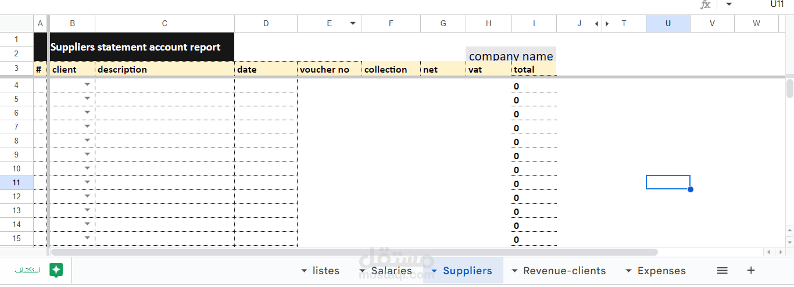Click the fx formula icon
This screenshot has height=287, width=794.
705,5
